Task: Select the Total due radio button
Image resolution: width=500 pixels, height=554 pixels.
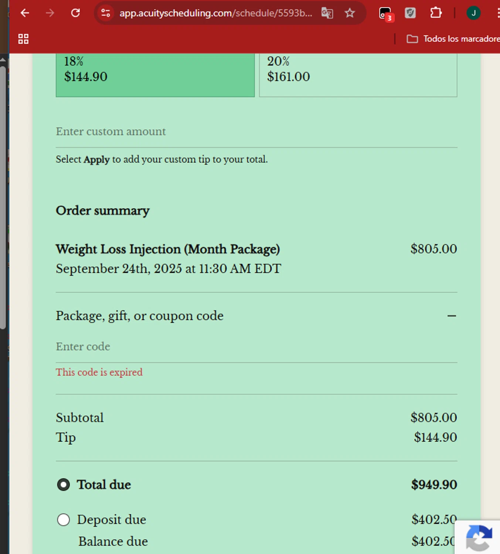Action: 64,485
